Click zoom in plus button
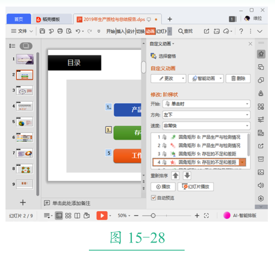The width and height of the screenshot is (275, 254). [x=197, y=216]
